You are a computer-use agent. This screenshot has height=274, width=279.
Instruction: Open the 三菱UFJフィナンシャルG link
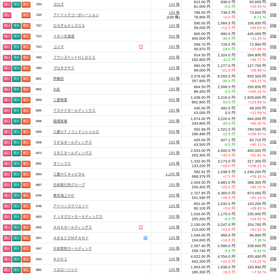click(x=76, y=132)
